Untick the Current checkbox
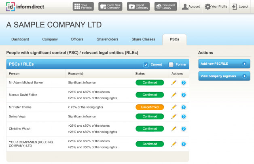 [x=146, y=64]
